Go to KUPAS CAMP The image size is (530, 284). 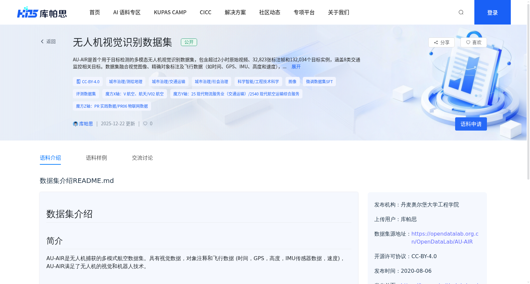170,12
